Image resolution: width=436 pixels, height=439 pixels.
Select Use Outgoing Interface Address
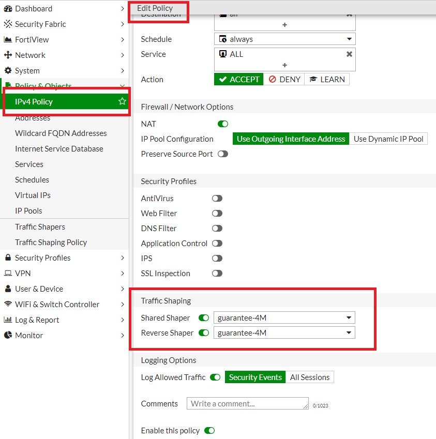coord(291,139)
